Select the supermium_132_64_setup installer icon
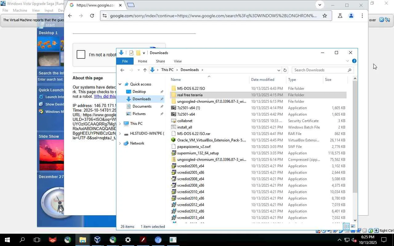 click(x=173, y=153)
